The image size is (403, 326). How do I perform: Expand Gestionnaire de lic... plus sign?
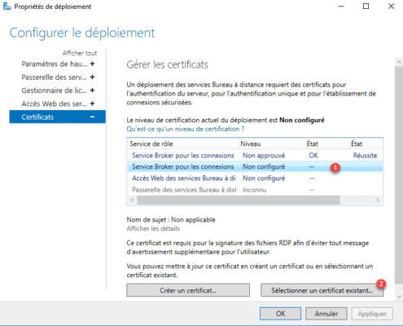pos(92,90)
